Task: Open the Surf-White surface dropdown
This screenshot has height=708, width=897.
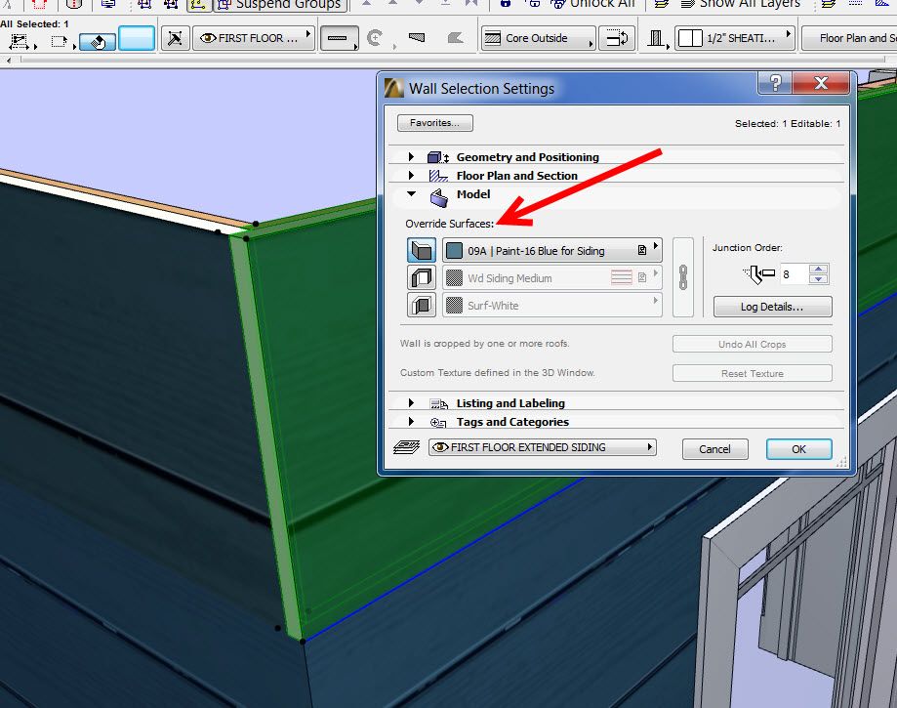Action: 552,305
